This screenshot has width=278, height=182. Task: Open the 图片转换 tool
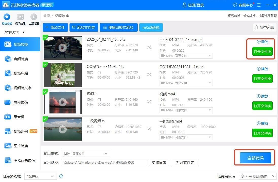pyautogui.click(x=20, y=146)
